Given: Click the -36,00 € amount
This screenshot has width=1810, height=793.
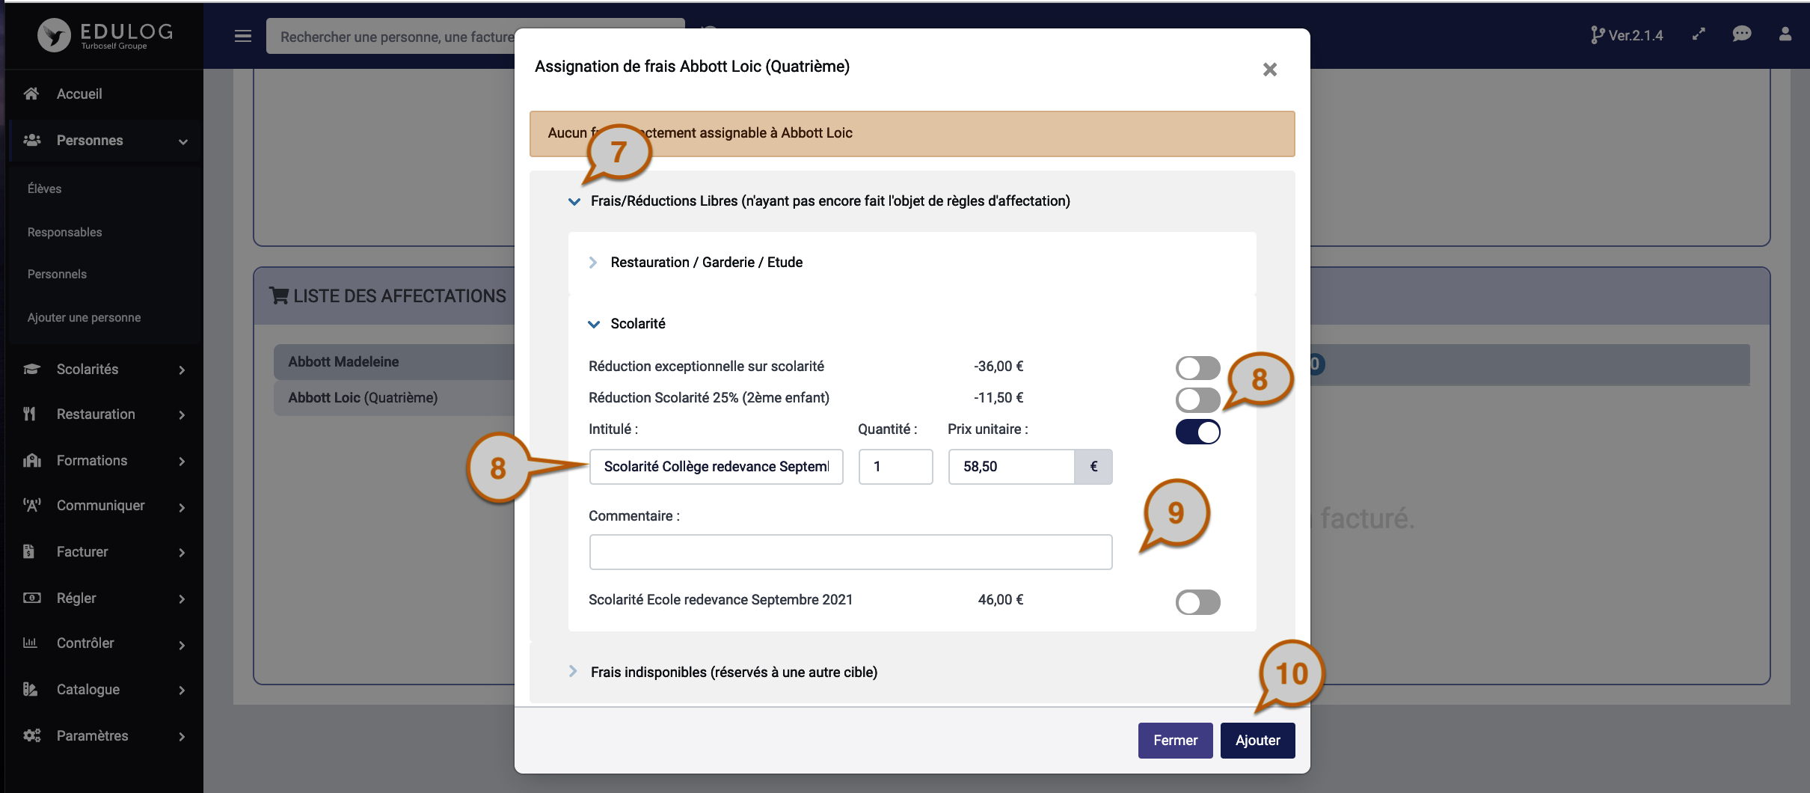Looking at the screenshot, I should click(998, 366).
